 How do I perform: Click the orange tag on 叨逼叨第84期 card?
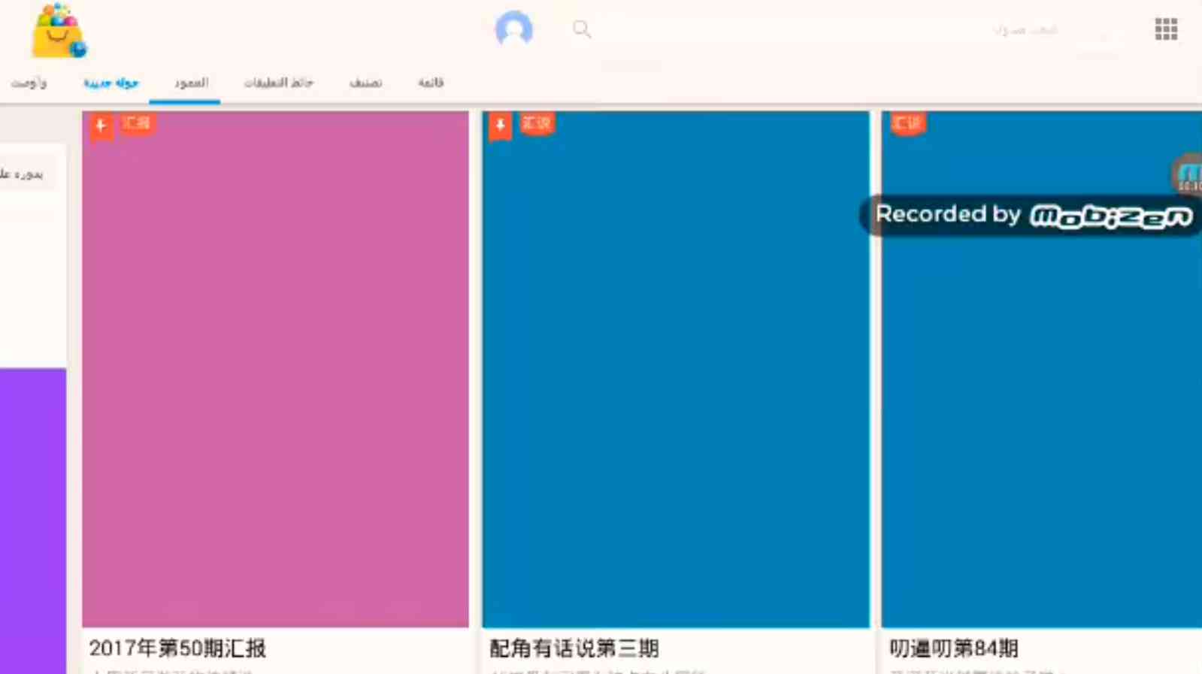click(x=907, y=122)
